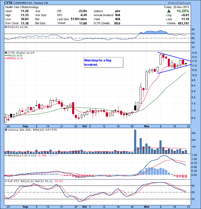Click the Volume panel bar icon
Viewport: 201px width, 209px height.
(6, 130)
